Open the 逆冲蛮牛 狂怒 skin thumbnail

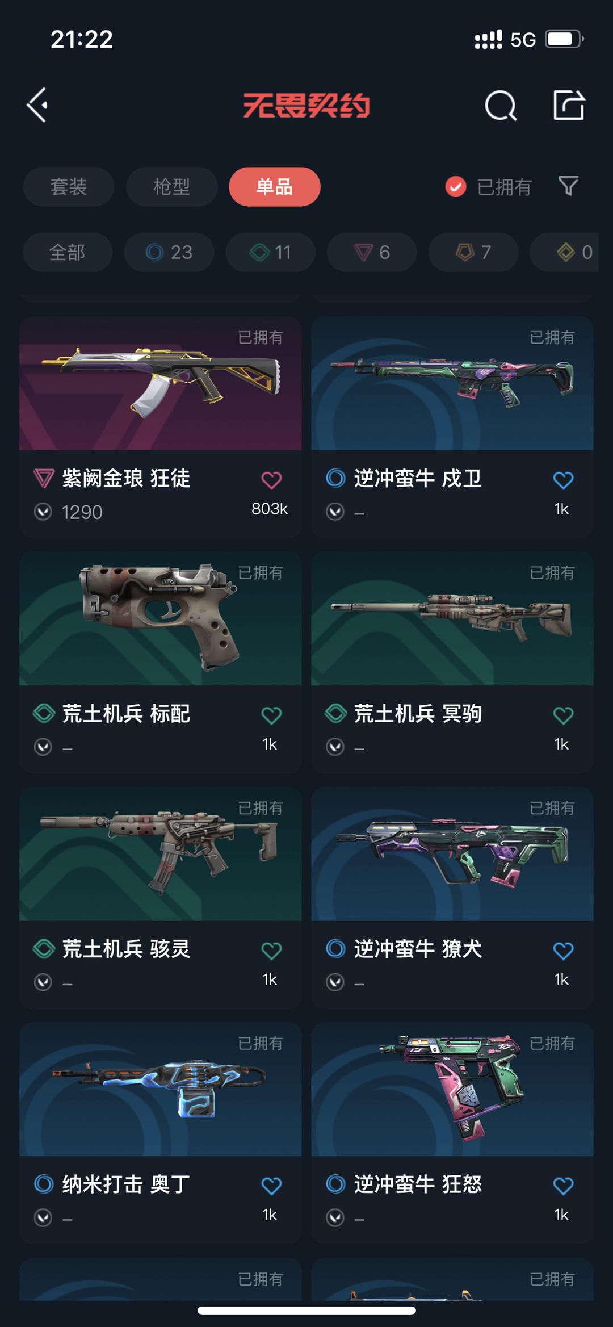point(452,1089)
